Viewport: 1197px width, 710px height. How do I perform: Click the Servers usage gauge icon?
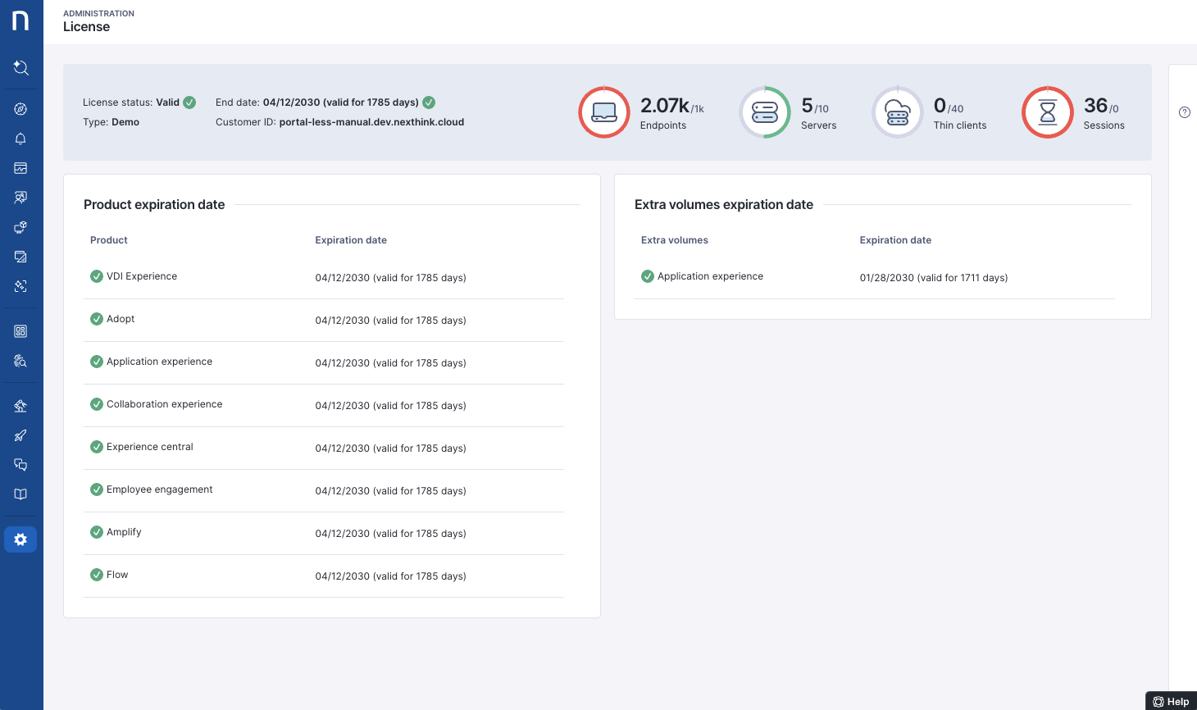coord(765,112)
